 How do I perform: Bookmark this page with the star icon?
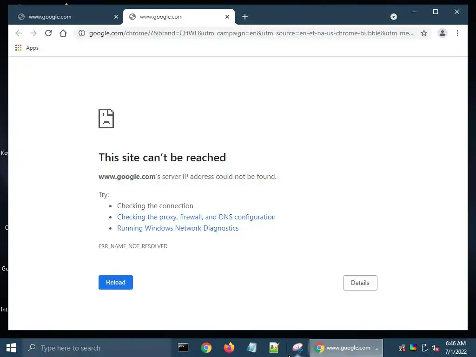point(424,33)
